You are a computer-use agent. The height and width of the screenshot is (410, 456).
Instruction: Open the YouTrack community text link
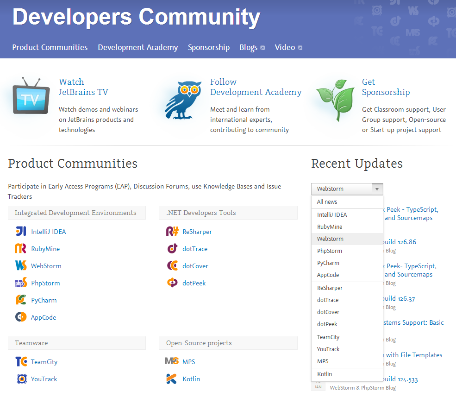(44, 379)
